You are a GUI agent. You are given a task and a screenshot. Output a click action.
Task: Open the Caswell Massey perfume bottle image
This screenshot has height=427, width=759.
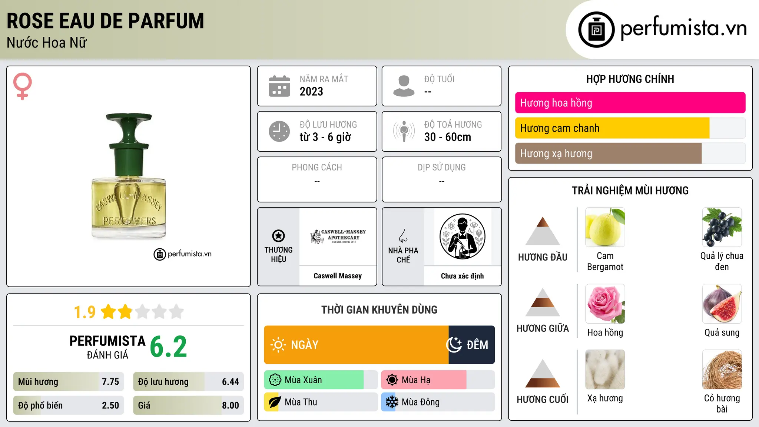tap(129, 176)
